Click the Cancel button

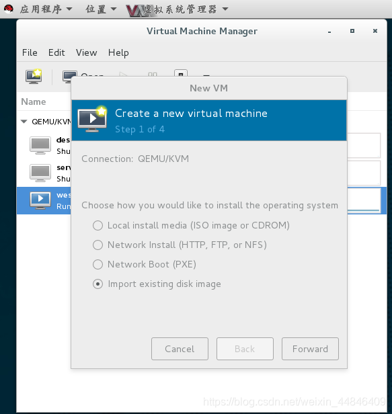pos(180,349)
